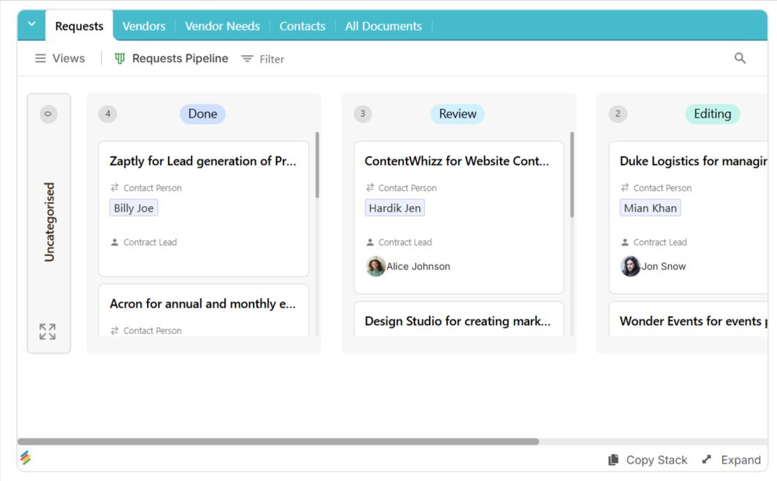
Task: Open the chevron dropdown beside the Requests tab
Action: [x=32, y=24]
